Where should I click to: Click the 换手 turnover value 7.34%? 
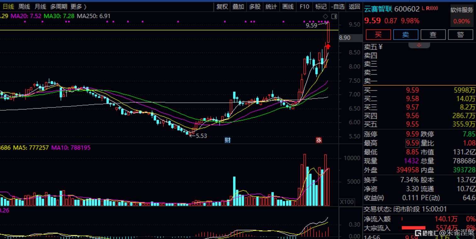point(409,180)
